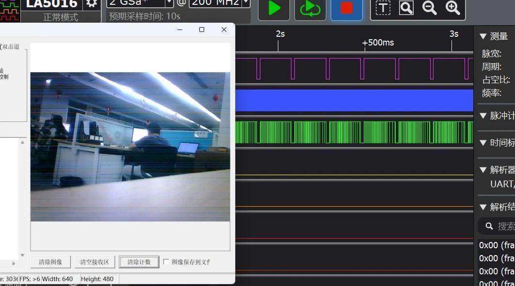Open device settings gear icon
The height and width of the screenshot is (286, 515).
[92, 4]
